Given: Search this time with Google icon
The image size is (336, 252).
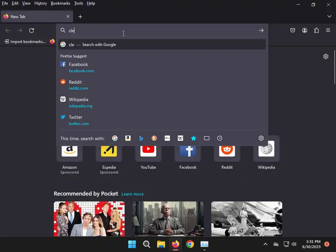Looking at the screenshot, I should click(115, 138).
